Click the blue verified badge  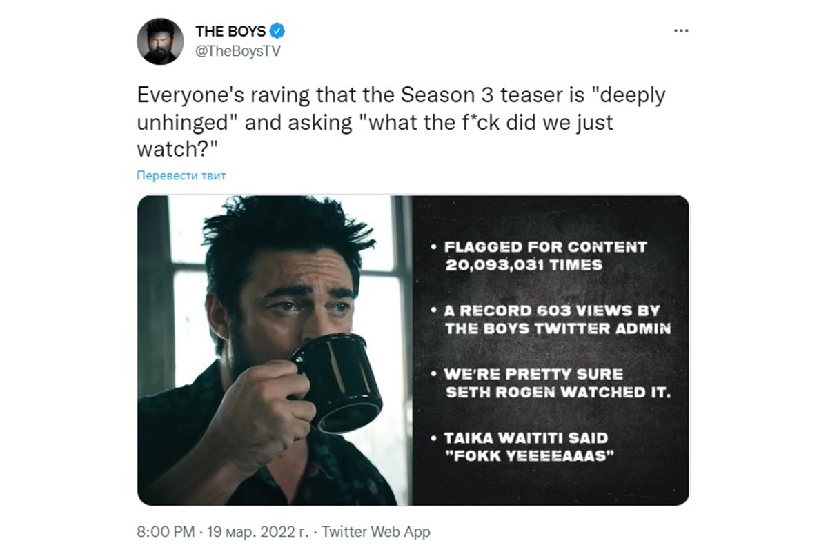coord(277,31)
